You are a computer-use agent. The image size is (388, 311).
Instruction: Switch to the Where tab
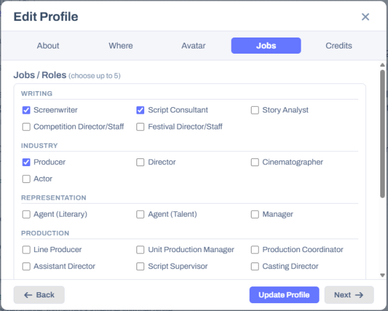click(121, 45)
